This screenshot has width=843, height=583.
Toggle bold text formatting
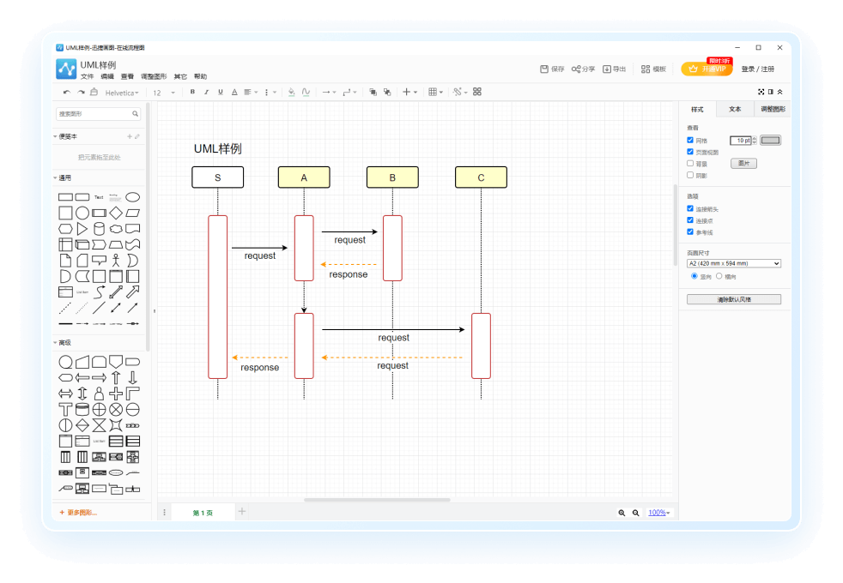click(x=192, y=92)
